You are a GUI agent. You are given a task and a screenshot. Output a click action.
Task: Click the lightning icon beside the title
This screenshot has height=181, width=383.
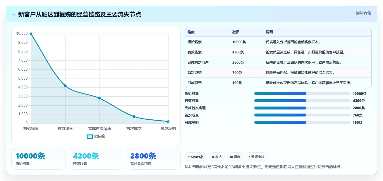14,15
